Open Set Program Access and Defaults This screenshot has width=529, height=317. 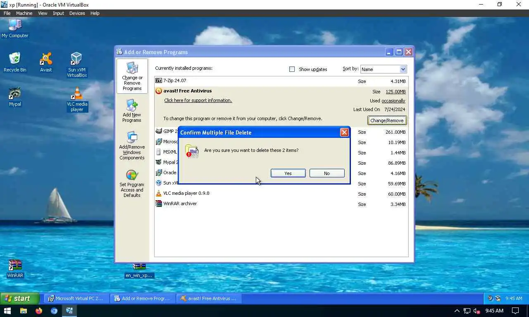click(132, 184)
